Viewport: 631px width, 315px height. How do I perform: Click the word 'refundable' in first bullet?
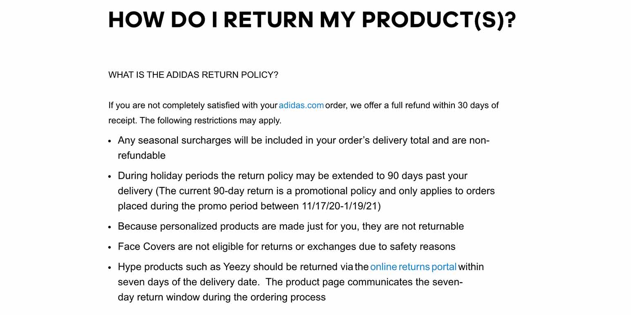pos(141,156)
